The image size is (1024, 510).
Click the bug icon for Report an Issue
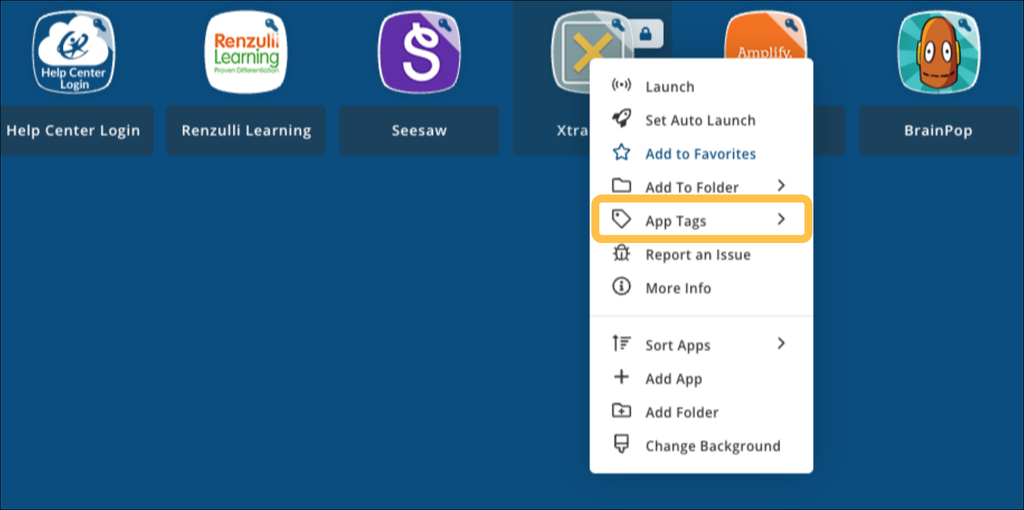[x=621, y=253]
